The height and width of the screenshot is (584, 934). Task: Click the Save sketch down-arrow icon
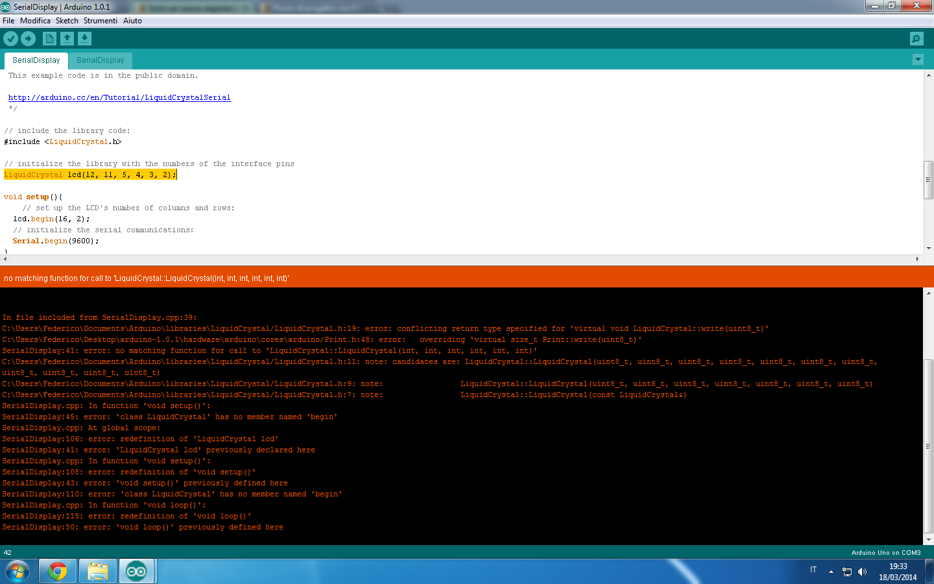tap(84, 39)
